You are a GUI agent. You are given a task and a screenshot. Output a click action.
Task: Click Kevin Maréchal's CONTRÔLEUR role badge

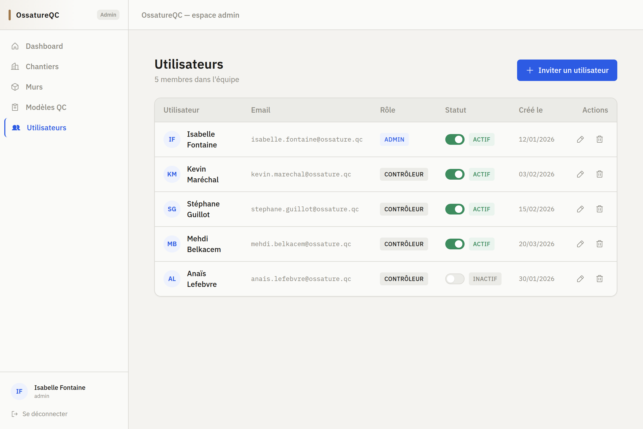click(x=403, y=174)
